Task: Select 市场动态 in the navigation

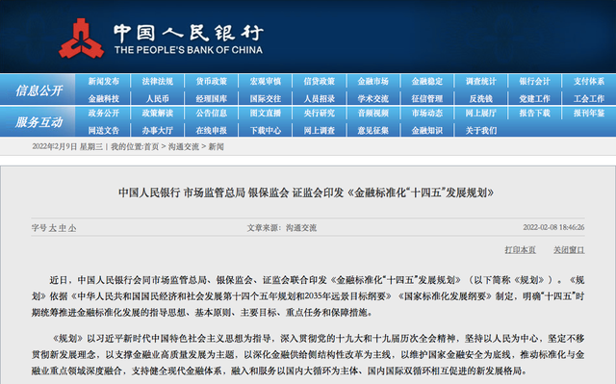Action: tap(427, 113)
